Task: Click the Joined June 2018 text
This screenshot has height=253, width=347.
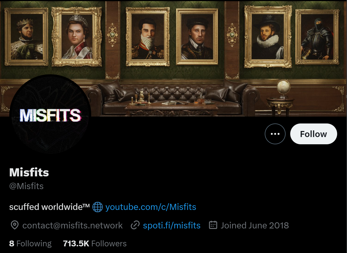Action: 255,225
